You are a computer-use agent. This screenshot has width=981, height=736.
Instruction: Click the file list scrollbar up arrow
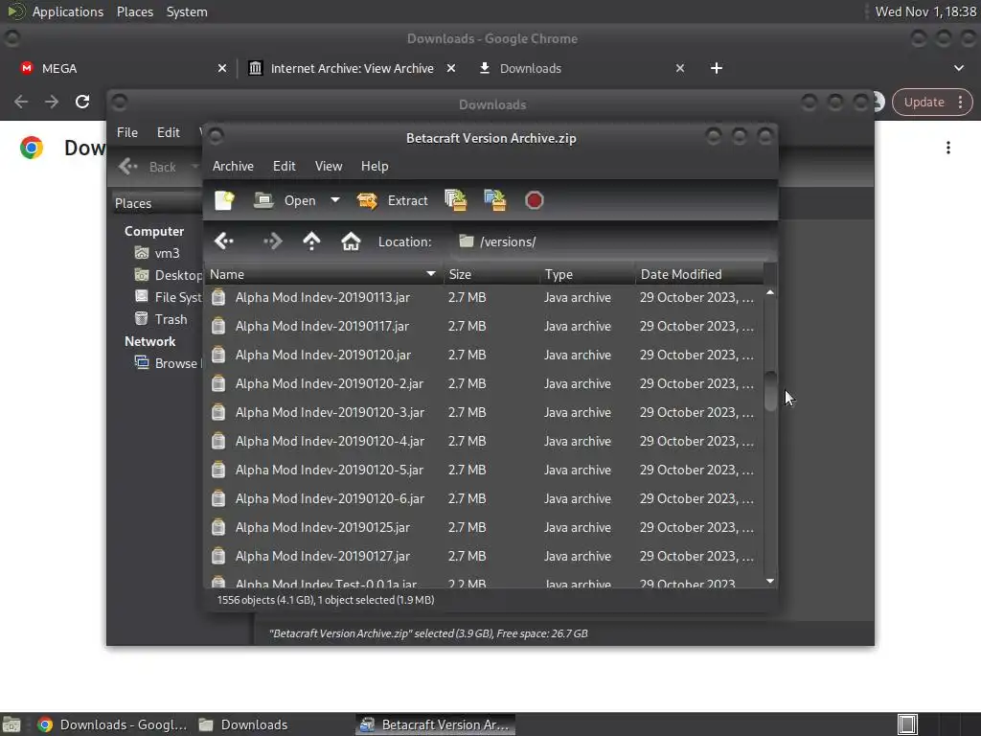[x=770, y=292]
